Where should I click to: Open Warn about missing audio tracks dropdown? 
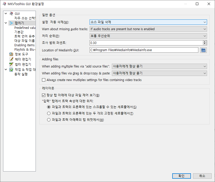click(x=148, y=29)
